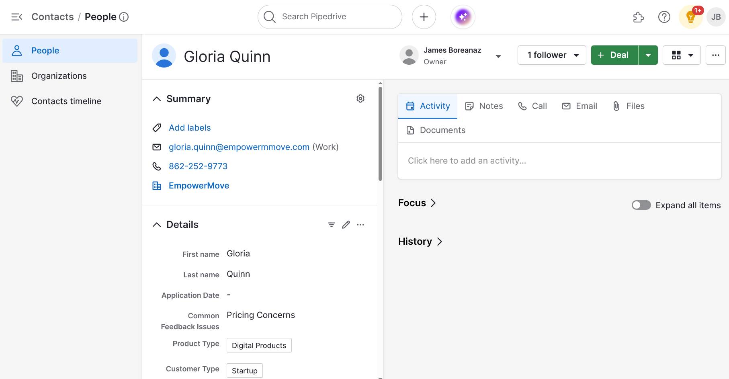Image resolution: width=729 pixels, height=379 pixels.
Task: Open the owner dropdown for James Boreanaz
Action: coord(498,56)
